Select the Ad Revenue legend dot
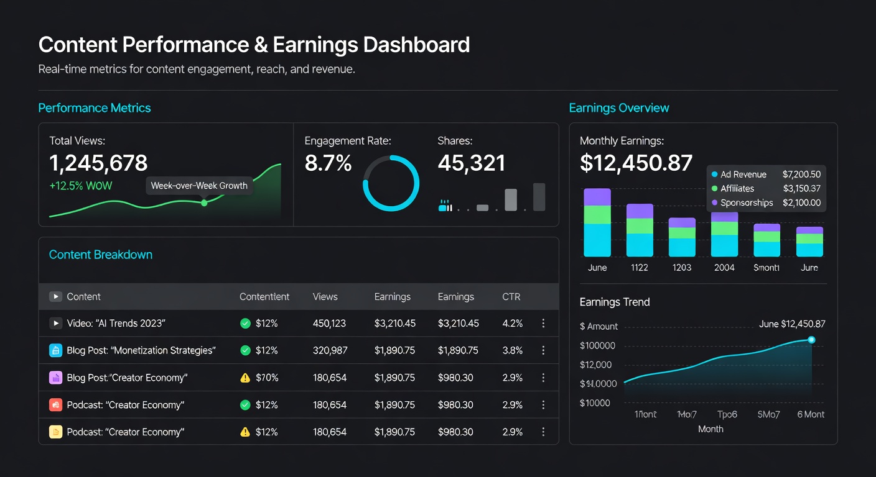Viewport: 876px width, 477px height. pyautogui.click(x=714, y=175)
